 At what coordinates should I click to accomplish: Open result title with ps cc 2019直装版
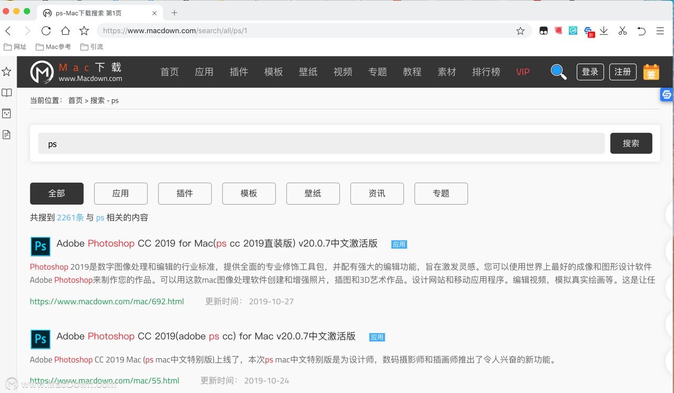coord(217,243)
